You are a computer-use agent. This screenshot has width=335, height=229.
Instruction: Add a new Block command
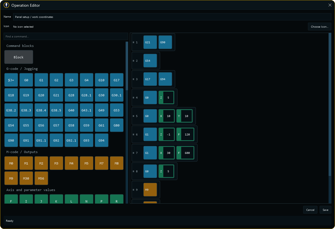pos(19,57)
